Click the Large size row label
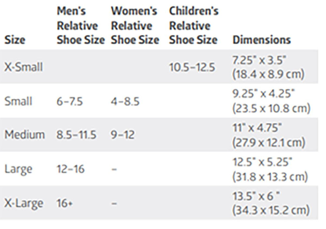 click(x=18, y=169)
